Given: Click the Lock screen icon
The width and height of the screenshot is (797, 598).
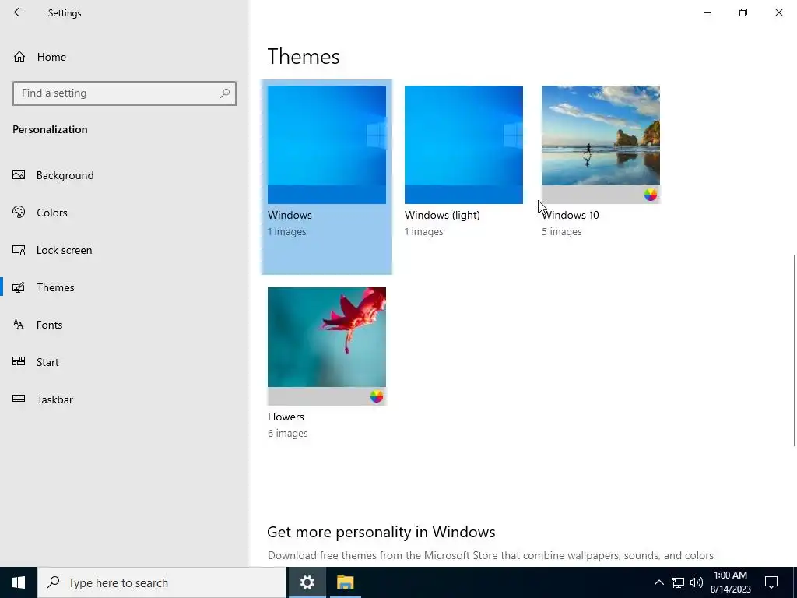Looking at the screenshot, I should point(19,250).
